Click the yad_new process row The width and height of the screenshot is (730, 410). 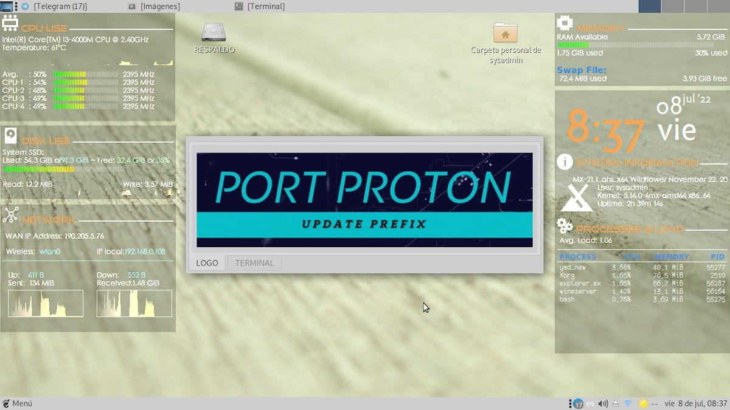(x=642, y=267)
